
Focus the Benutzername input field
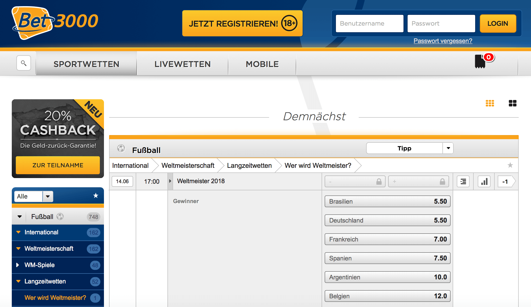pos(369,24)
